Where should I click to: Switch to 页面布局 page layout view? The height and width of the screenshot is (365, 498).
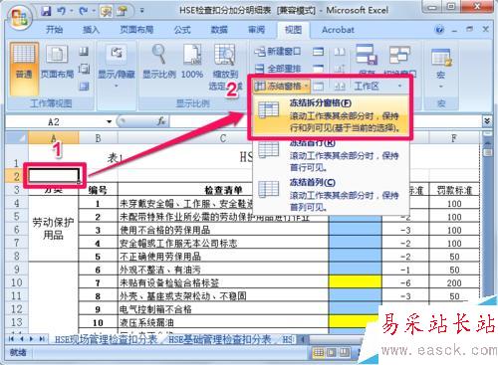click(x=57, y=62)
